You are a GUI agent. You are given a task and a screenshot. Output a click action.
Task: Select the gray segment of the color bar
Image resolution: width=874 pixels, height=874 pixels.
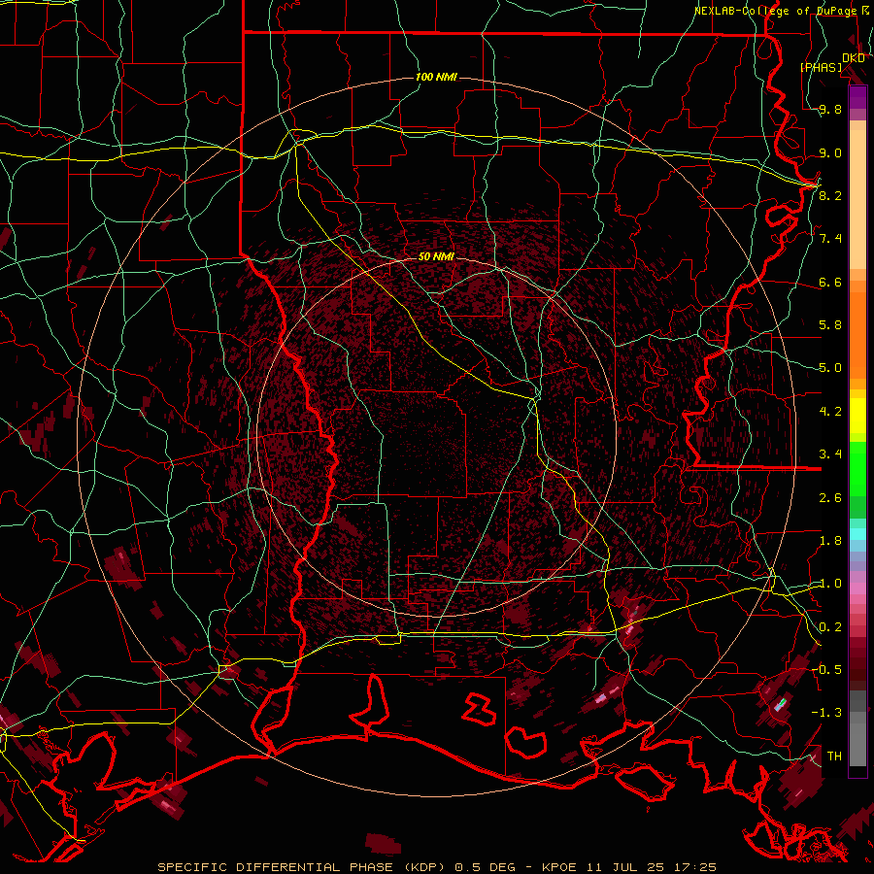tap(857, 728)
